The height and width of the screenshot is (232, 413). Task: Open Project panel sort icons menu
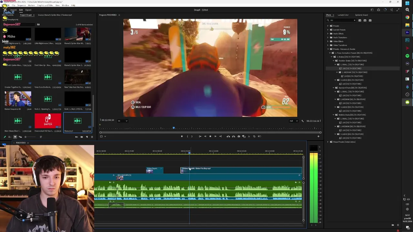tap(41, 137)
